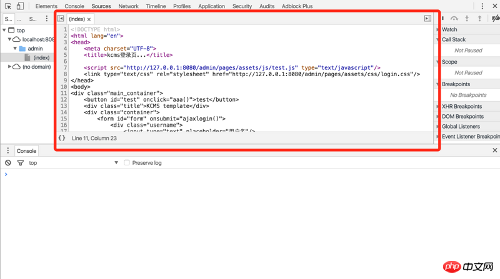Open the Network panel tab
This screenshot has width=500, height=279.
[129, 6]
